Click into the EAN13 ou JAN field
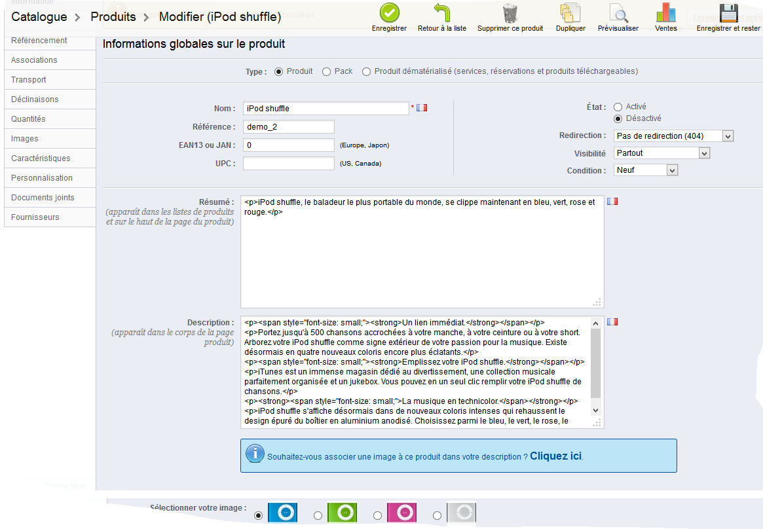763x529 pixels. (289, 145)
